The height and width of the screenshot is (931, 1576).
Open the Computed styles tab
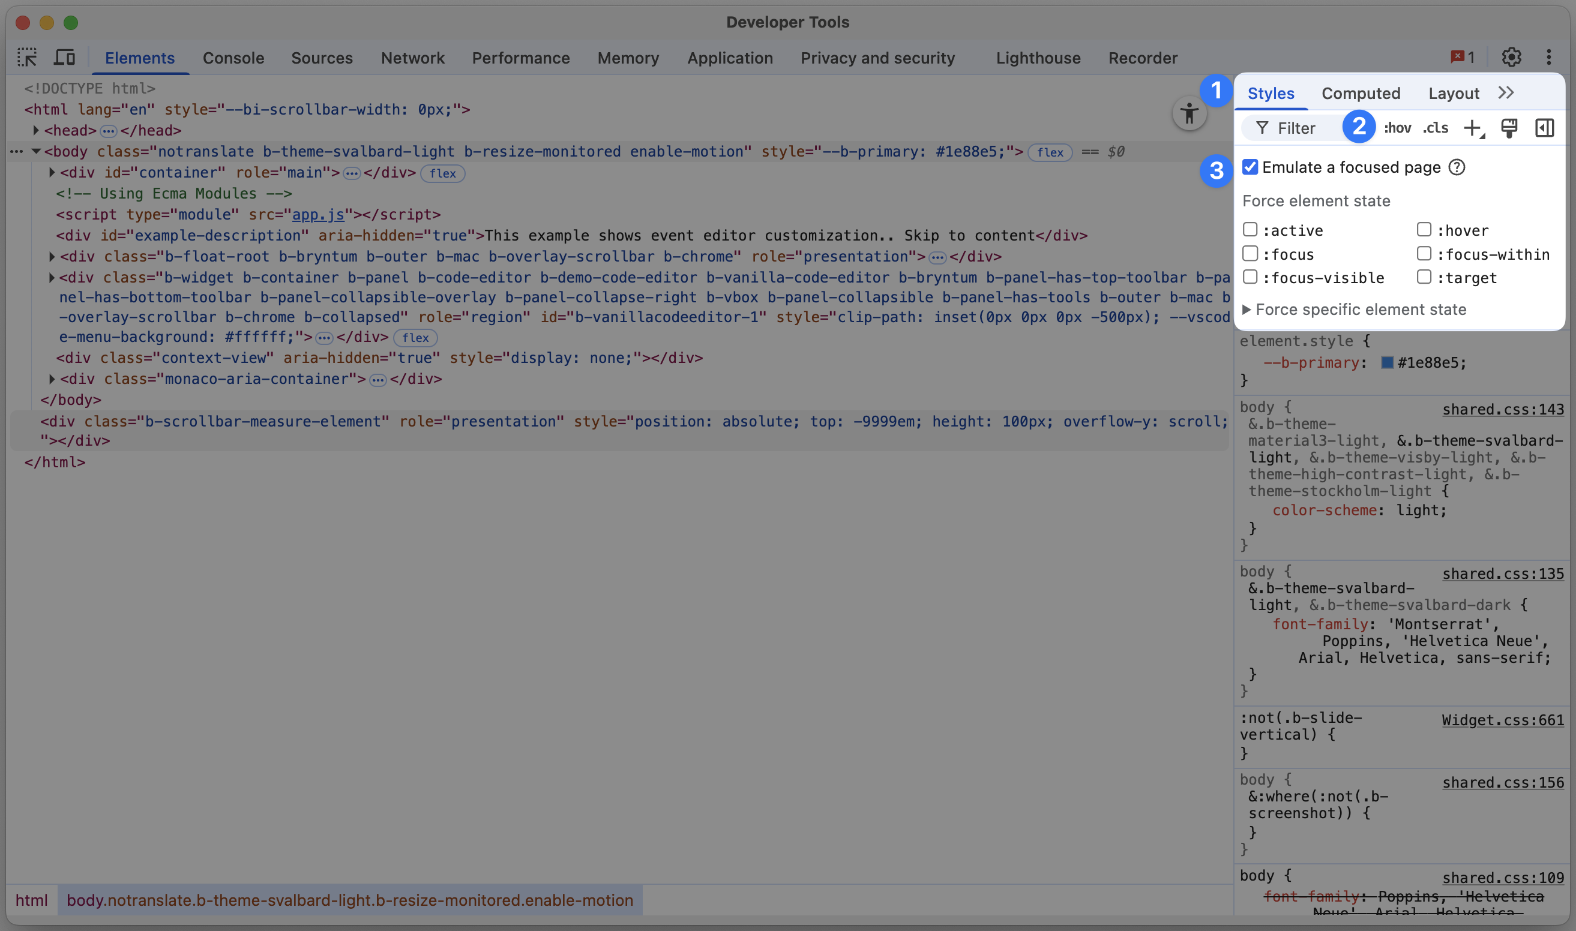click(x=1360, y=94)
